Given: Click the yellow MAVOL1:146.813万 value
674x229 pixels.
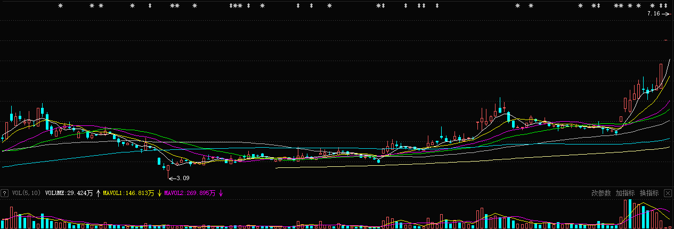Looking at the screenshot, I should pos(128,193).
